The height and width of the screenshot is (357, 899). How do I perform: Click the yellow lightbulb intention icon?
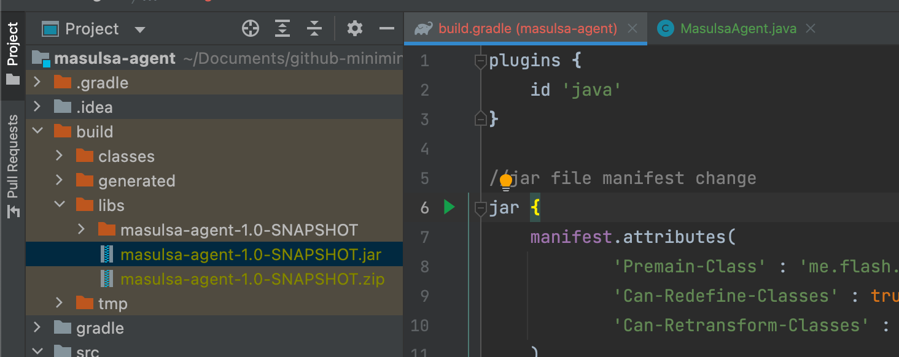tap(505, 182)
